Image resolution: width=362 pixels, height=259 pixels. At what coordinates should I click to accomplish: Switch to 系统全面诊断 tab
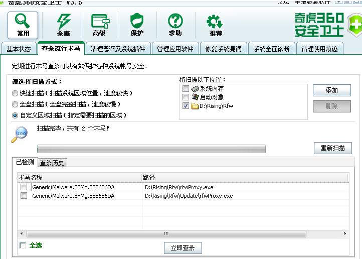pyautogui.click(x=272, y=49)
